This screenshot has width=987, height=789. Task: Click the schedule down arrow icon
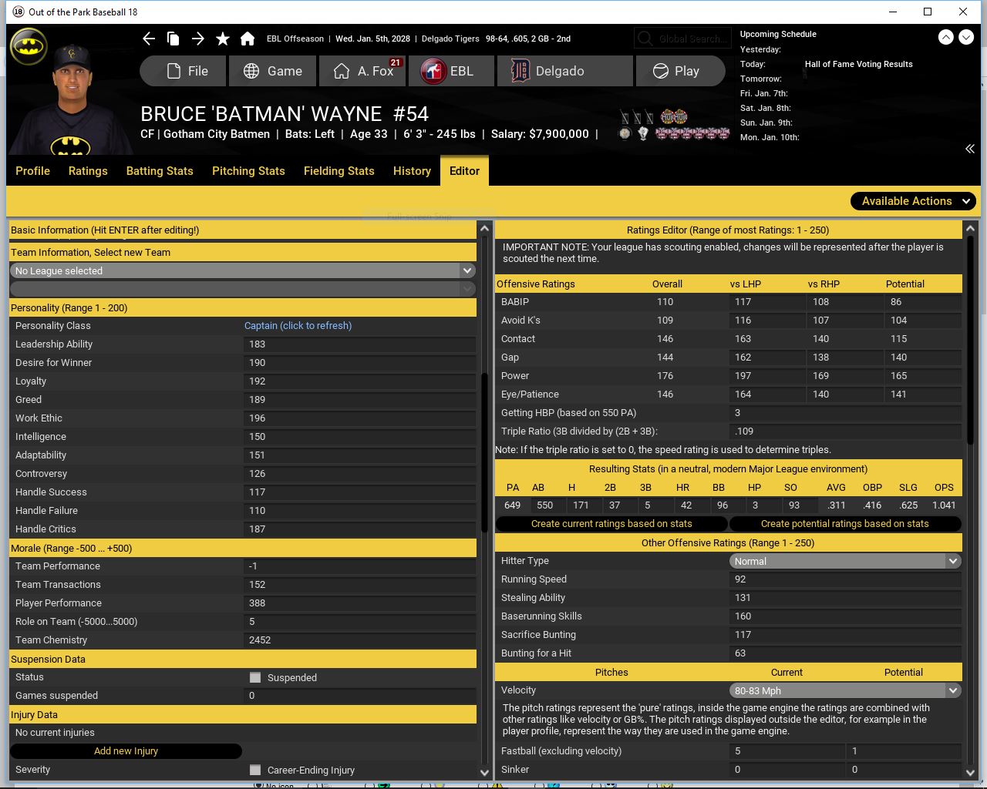(965, 37)
